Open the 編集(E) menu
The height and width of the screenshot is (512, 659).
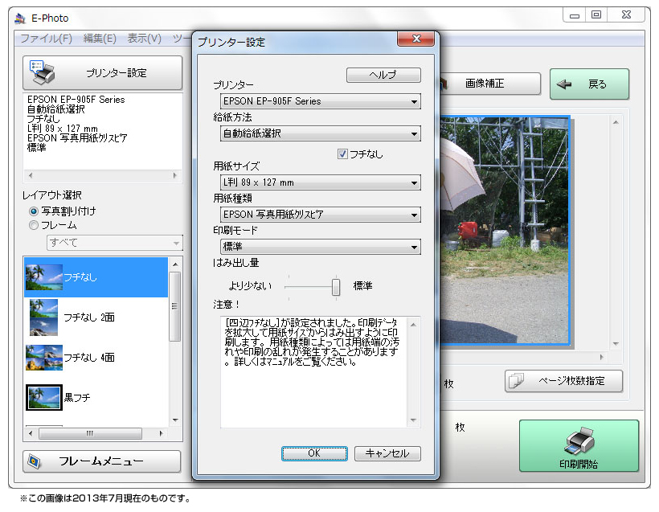pos(100,39)
